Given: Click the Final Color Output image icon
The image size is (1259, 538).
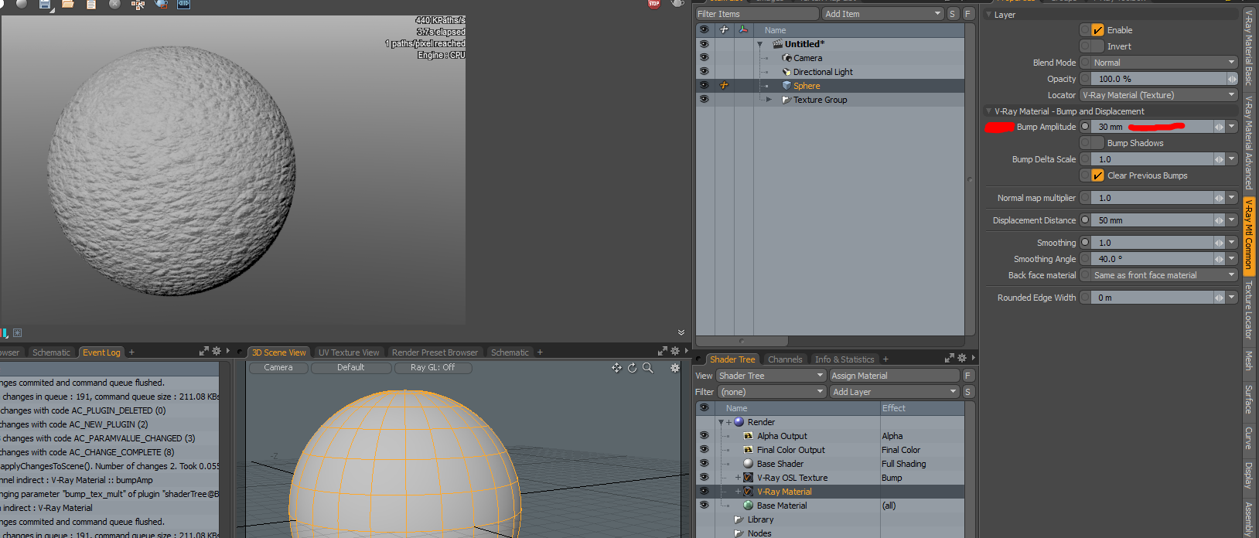Looking at the screenshot, I should (748, 450).
